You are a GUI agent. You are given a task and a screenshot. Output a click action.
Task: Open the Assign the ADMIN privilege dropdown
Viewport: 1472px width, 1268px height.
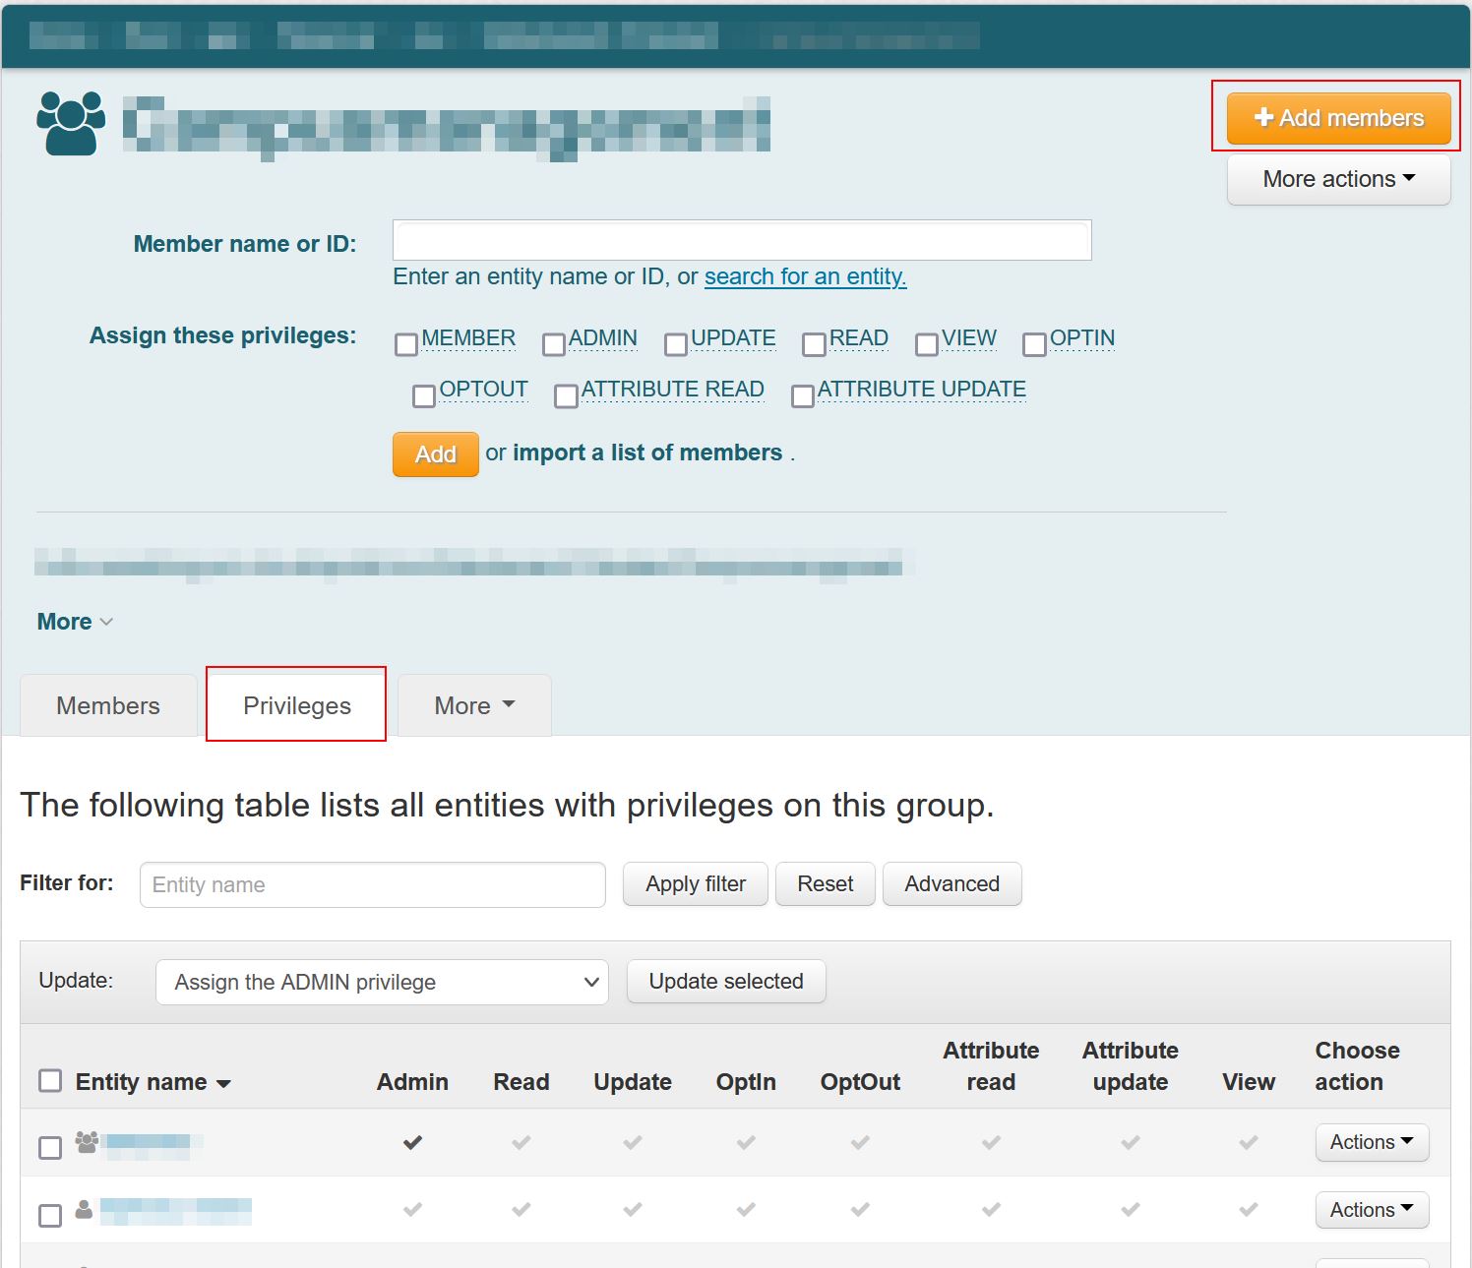tap(382, 982)
